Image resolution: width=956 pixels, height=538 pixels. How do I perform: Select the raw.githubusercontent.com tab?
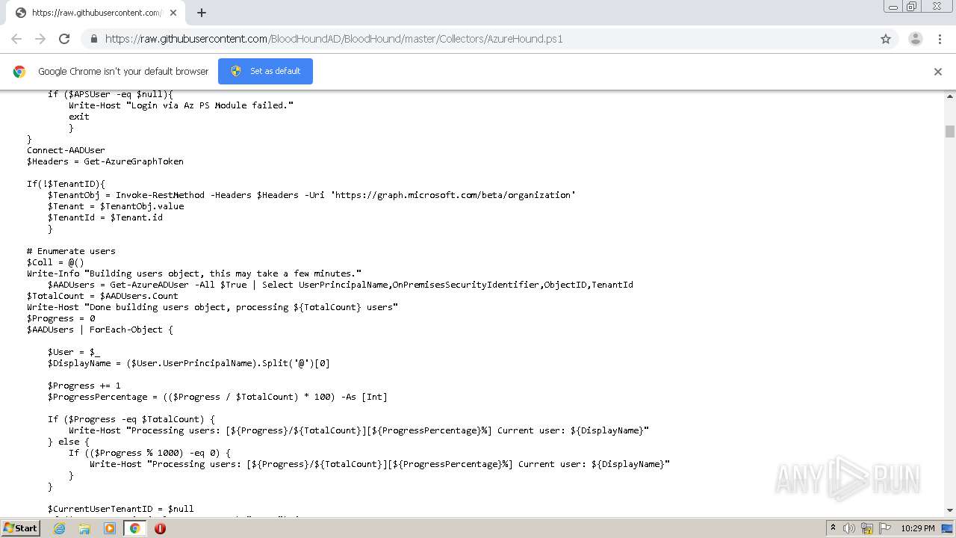[x=95, y=13]
